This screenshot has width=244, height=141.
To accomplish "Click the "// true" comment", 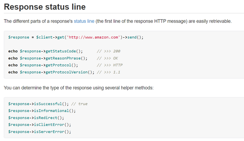I will tap(80, 104).
